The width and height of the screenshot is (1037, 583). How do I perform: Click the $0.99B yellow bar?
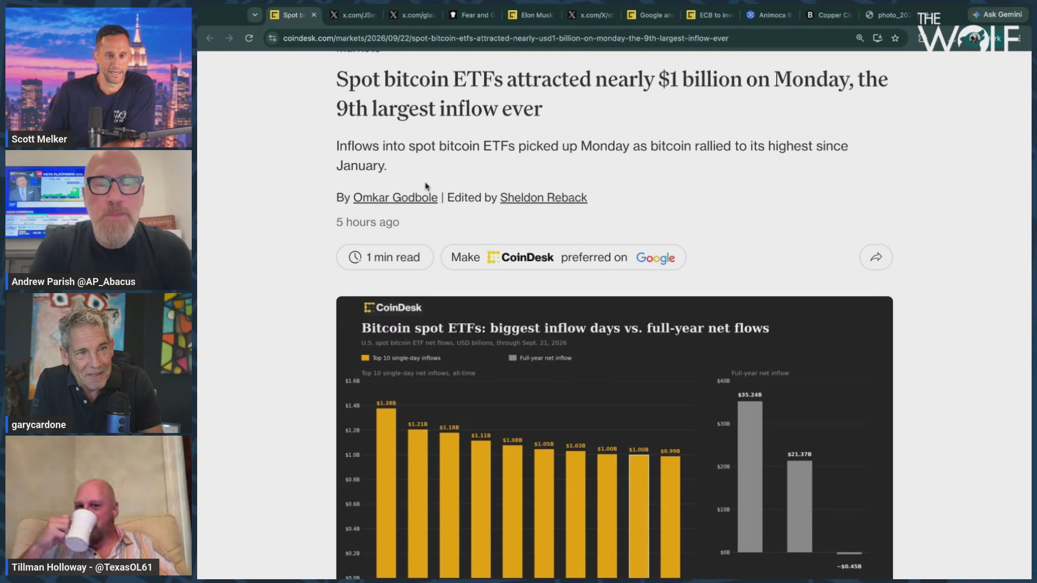click(x=670, y=517)
